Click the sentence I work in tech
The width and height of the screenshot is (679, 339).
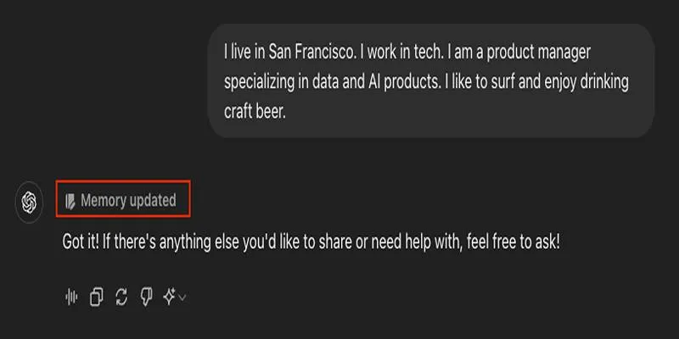tap(401, 53)
